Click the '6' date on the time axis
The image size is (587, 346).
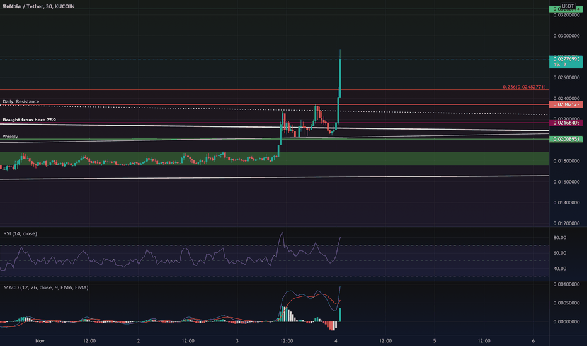pyautogui.click(x=533, y=341)
